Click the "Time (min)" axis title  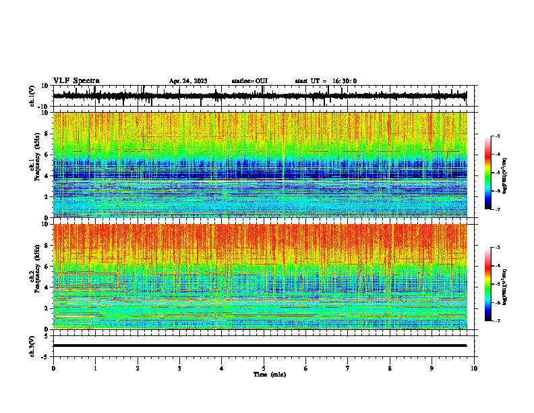(x=270, y=375)
